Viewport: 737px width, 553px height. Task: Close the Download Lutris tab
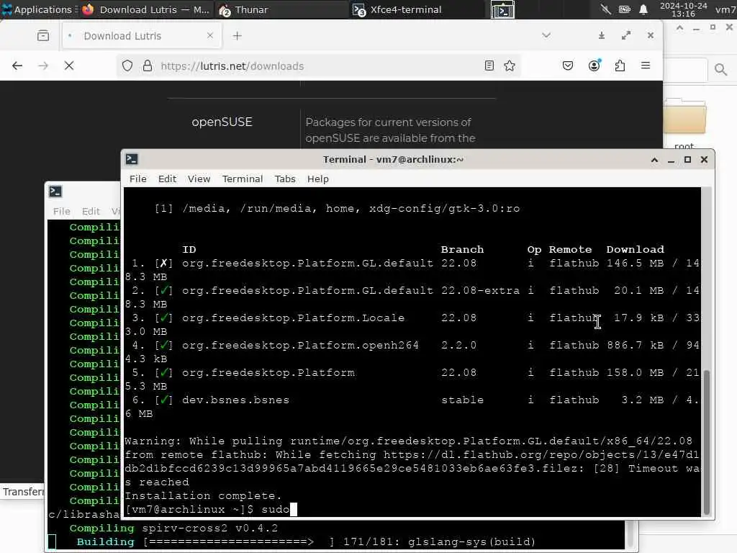[210, 36]
